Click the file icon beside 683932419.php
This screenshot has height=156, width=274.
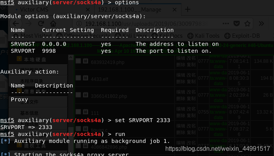click(x=86, y=61)
